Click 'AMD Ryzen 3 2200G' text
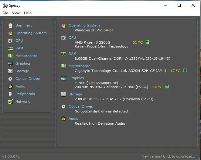 [92, 42]
